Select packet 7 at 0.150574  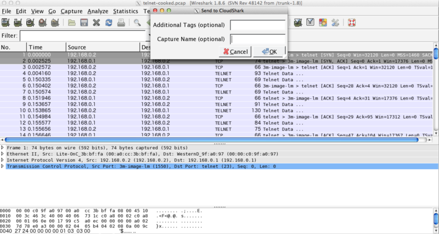coord(216,92)
